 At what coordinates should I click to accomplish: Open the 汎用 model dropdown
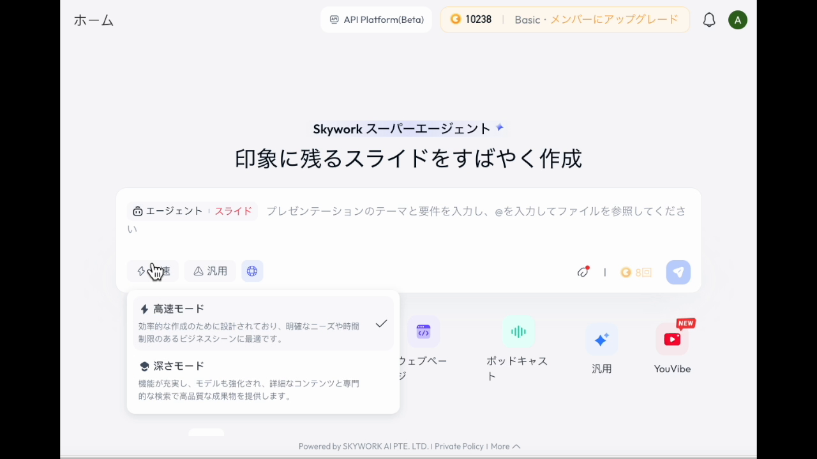click(210, 271)
